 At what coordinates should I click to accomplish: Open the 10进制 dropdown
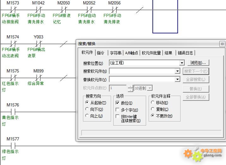point(150,88)
